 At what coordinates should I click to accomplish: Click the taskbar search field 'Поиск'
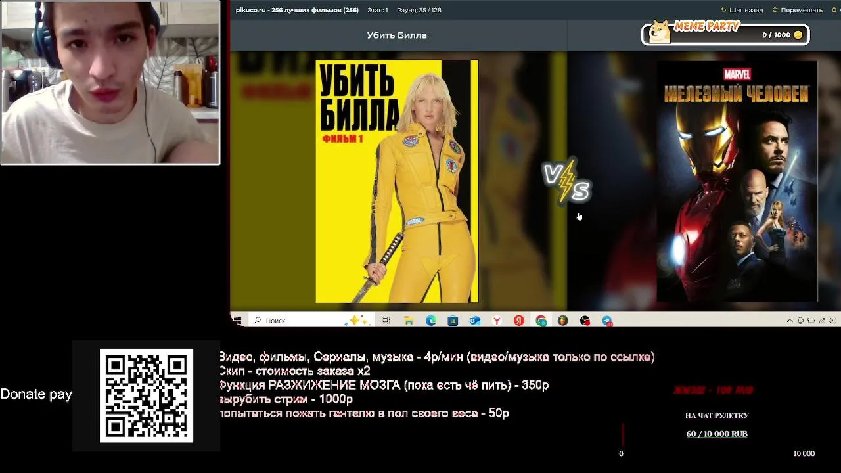pos(311,320)
